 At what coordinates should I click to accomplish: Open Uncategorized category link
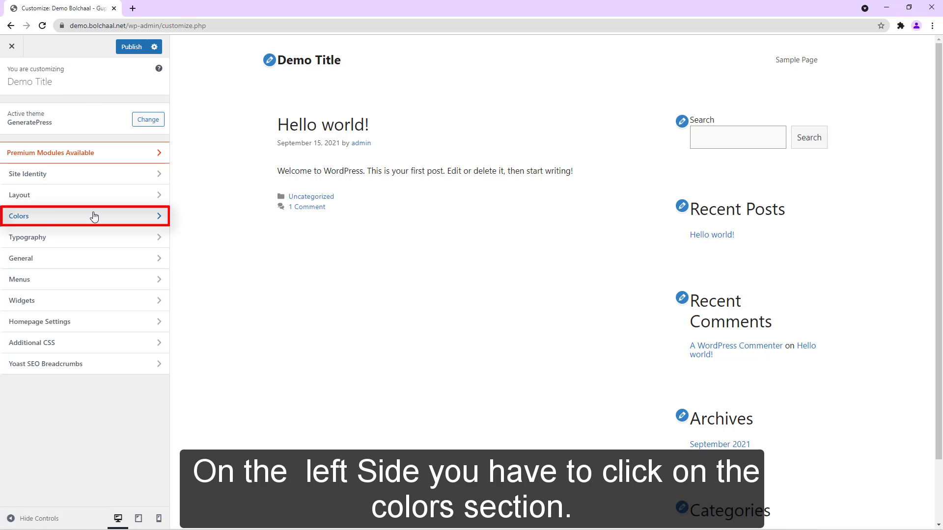(x=311, y=196)
